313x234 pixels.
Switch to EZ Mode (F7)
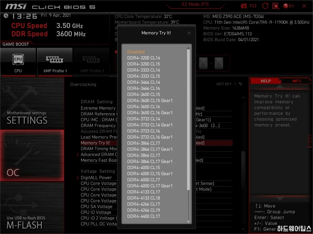(195, 4)
